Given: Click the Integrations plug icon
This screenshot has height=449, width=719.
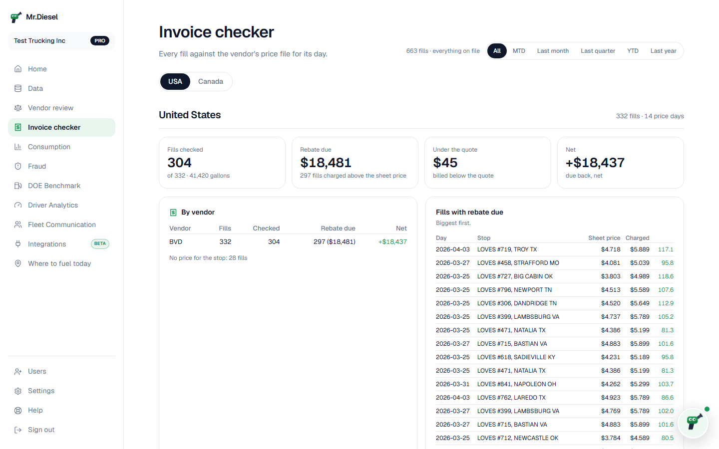Looking at the screenshot, I should (18, 244).
